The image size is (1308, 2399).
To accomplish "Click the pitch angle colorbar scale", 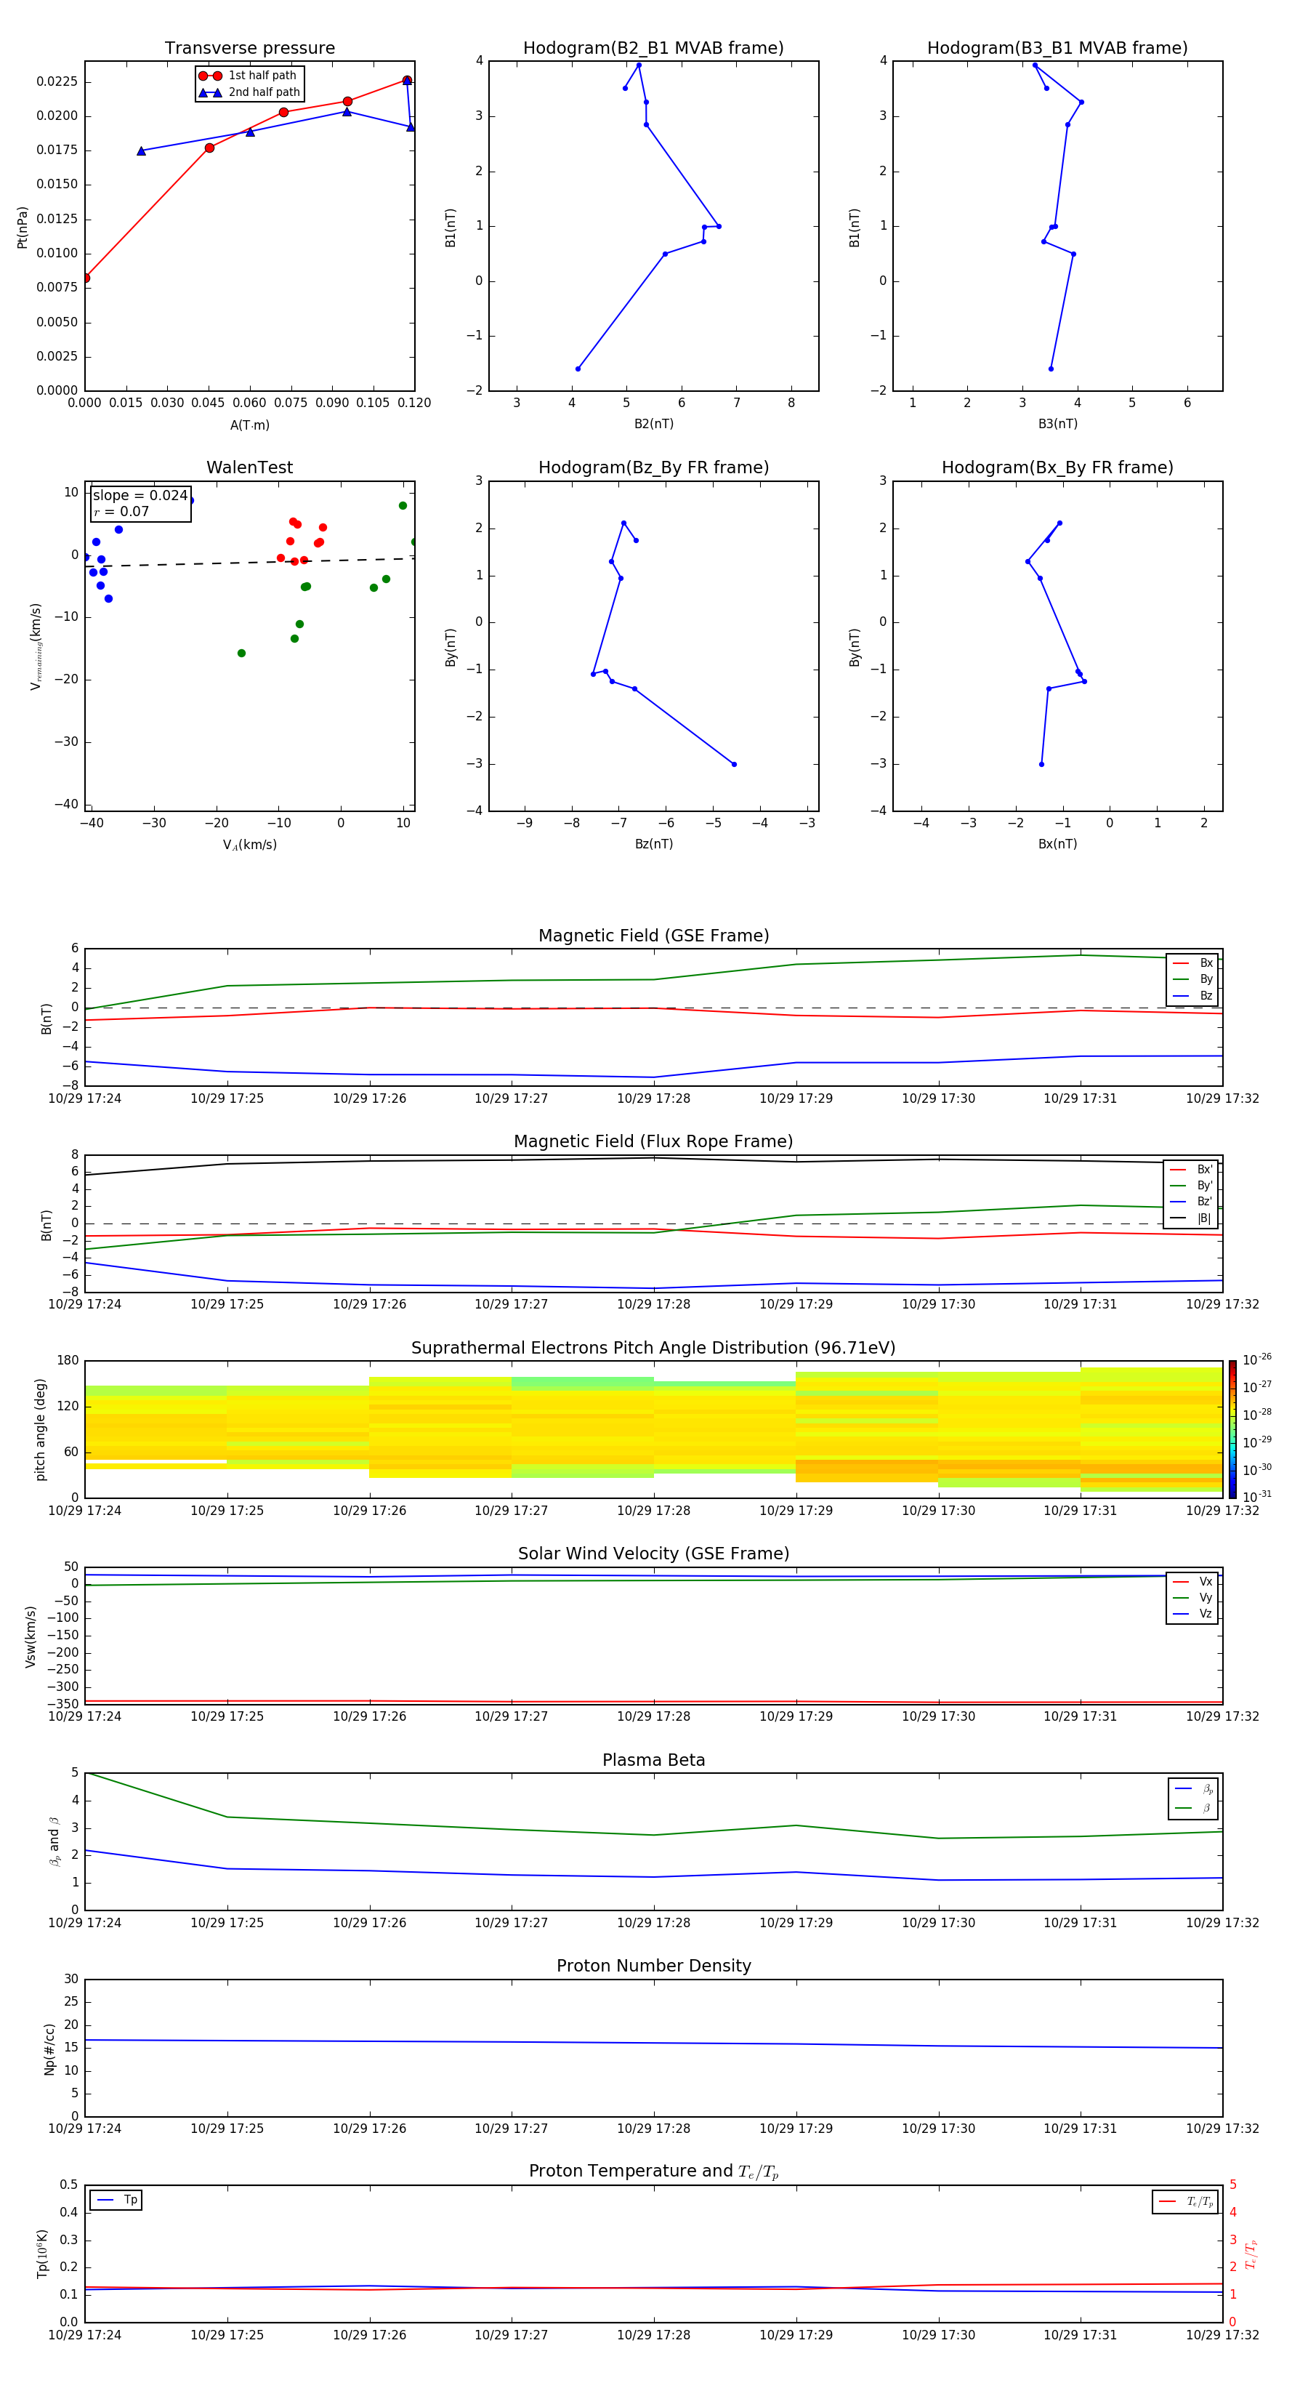I will click(x=1232, y=1429).
